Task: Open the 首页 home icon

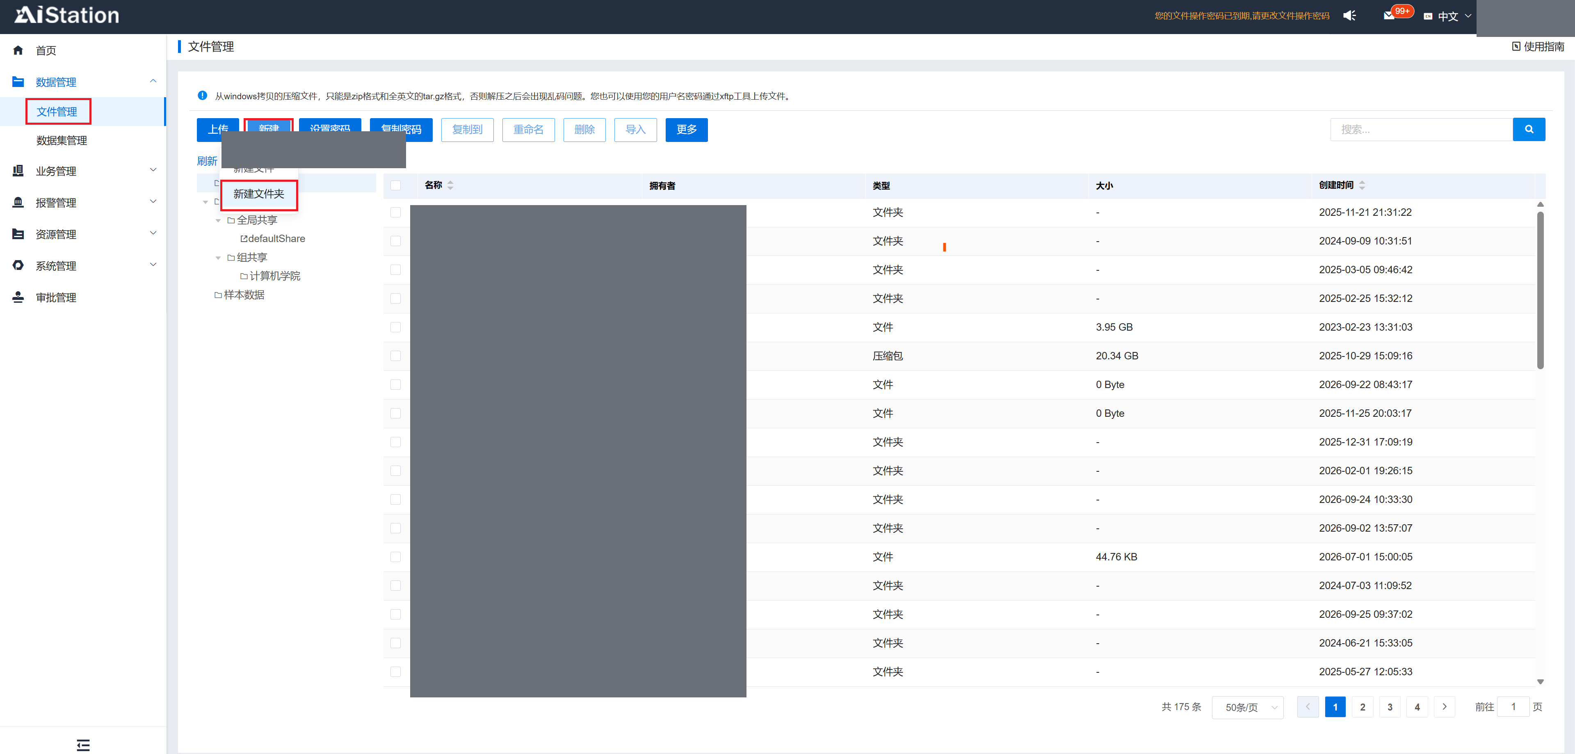Action: 18,50
